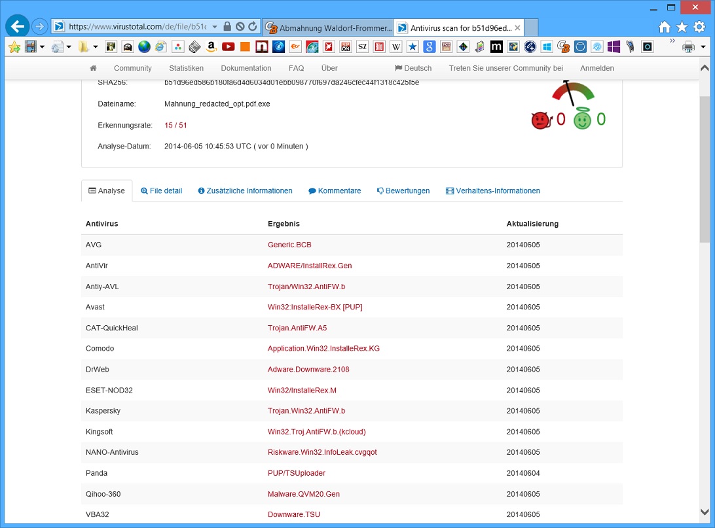Click the purple Windows logo bookmark icon
715x528 pixels.
pos(614,46)
